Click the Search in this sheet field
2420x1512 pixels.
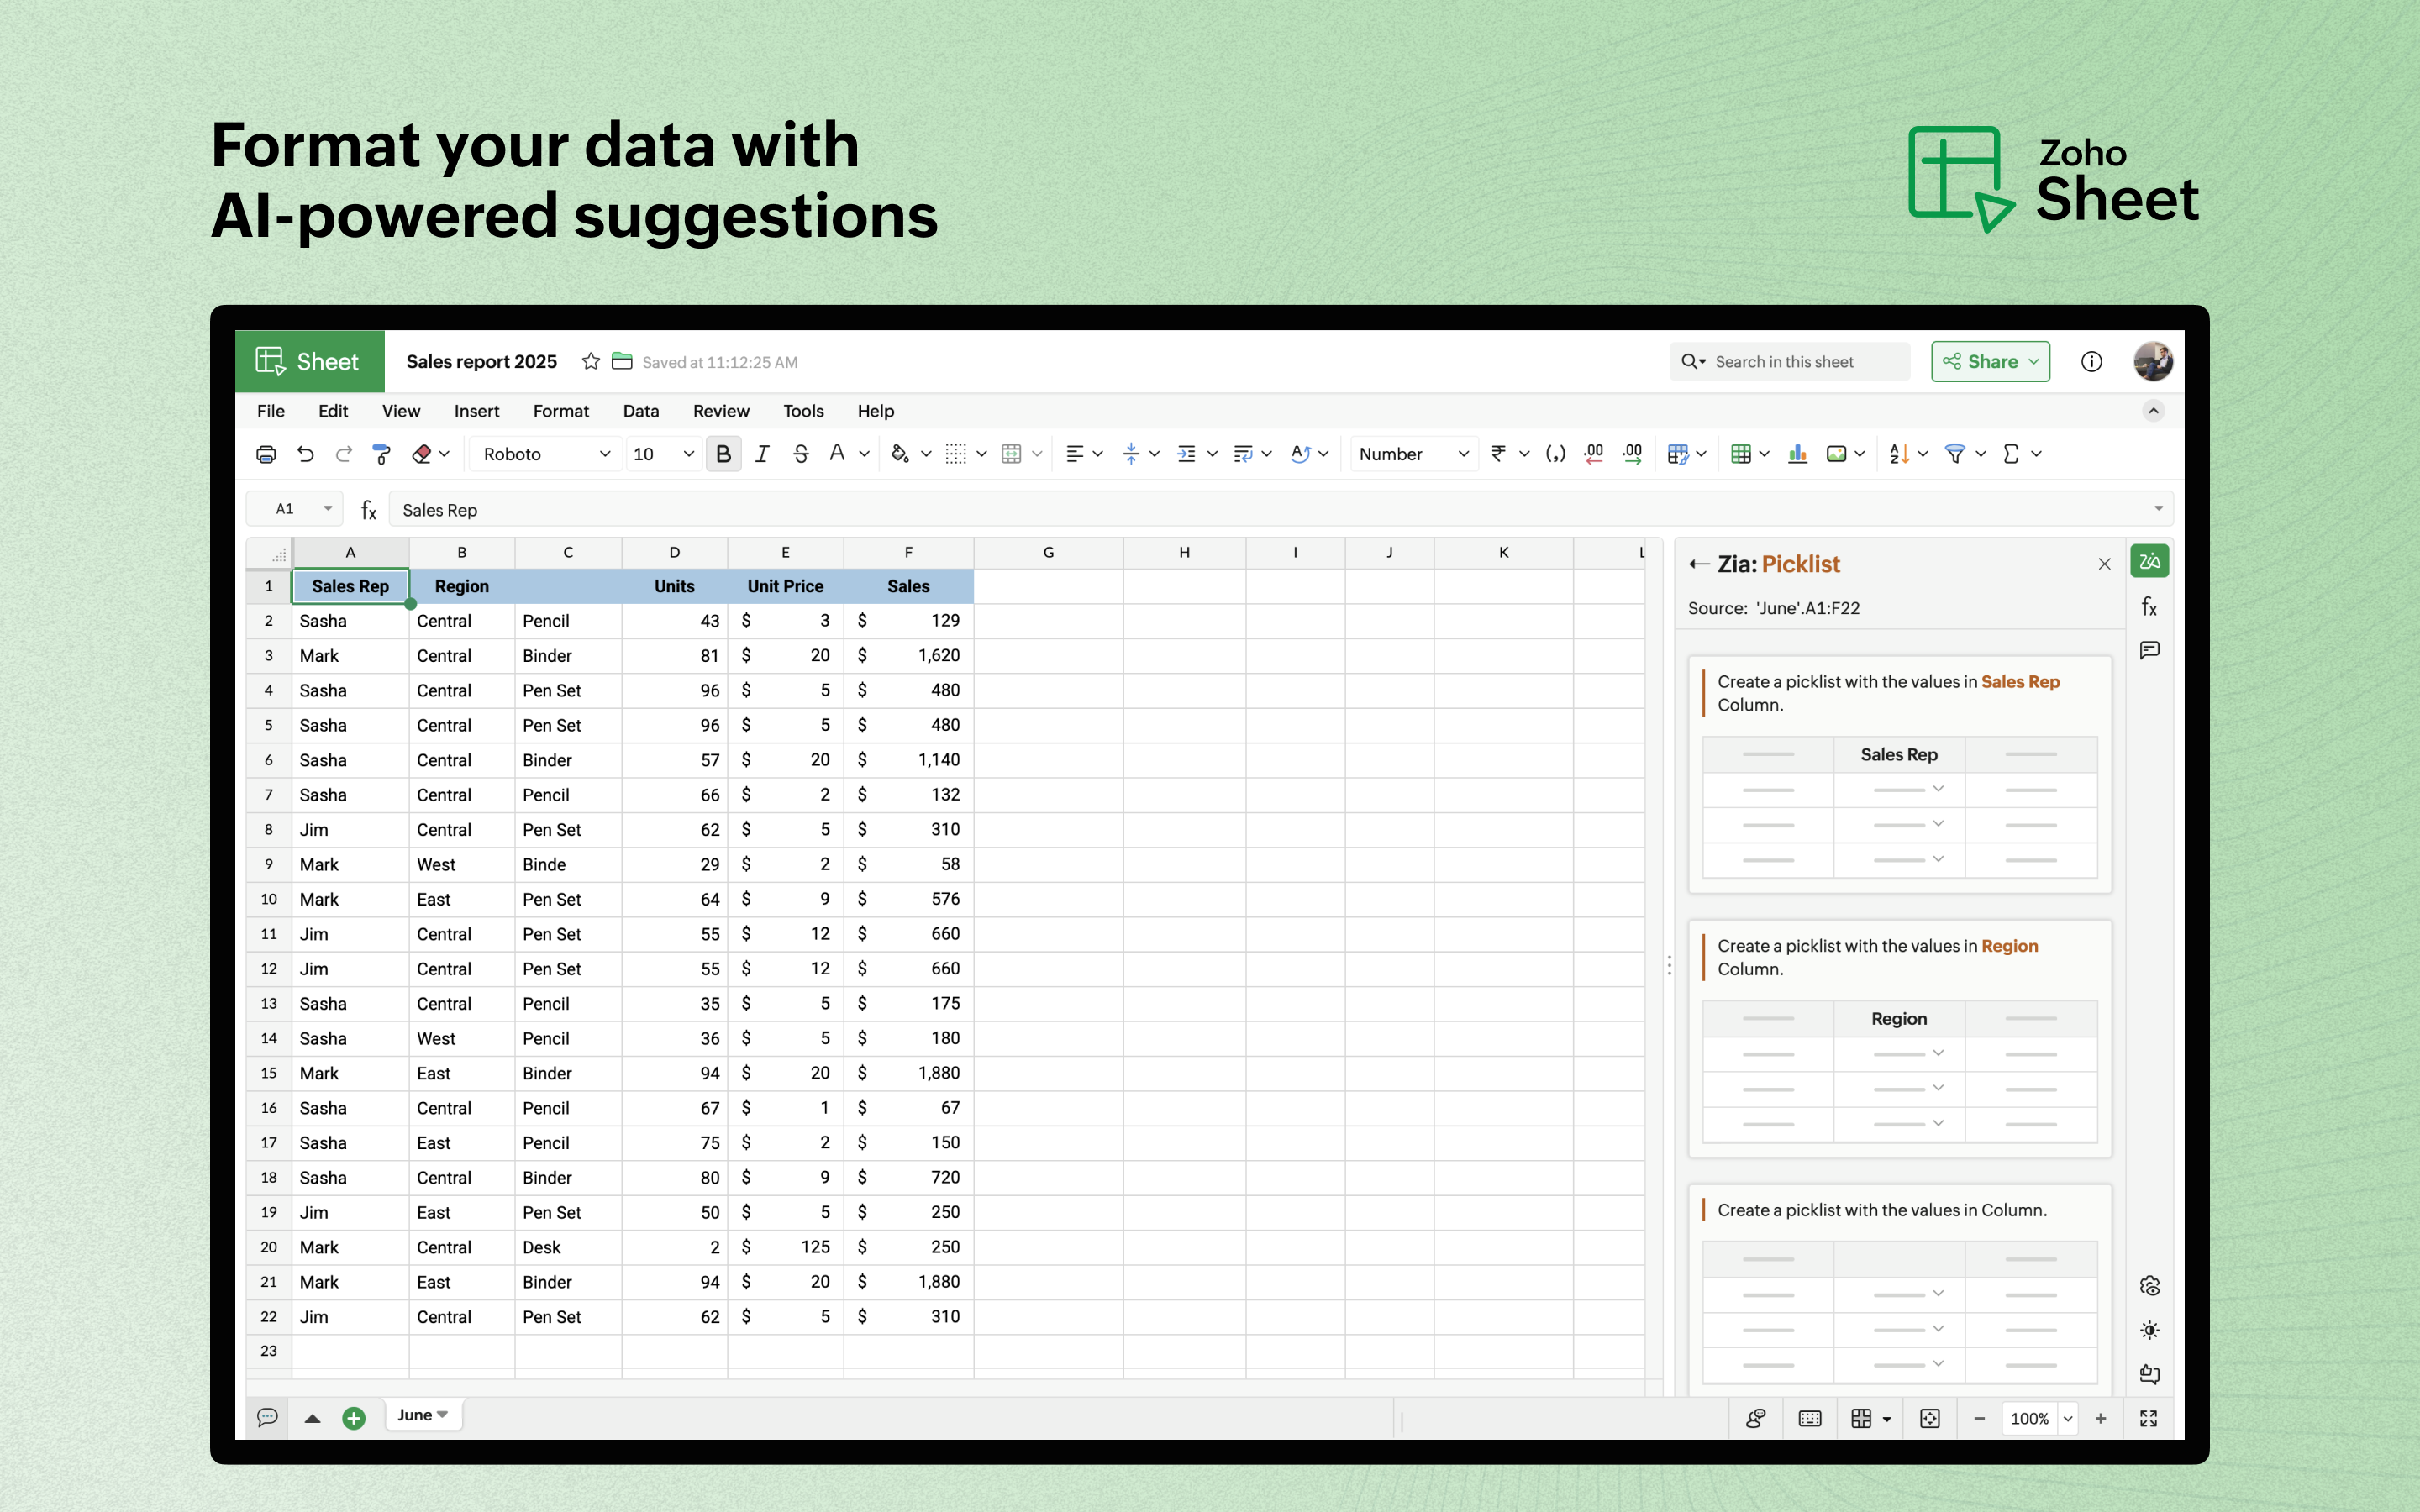[1790, 362]
